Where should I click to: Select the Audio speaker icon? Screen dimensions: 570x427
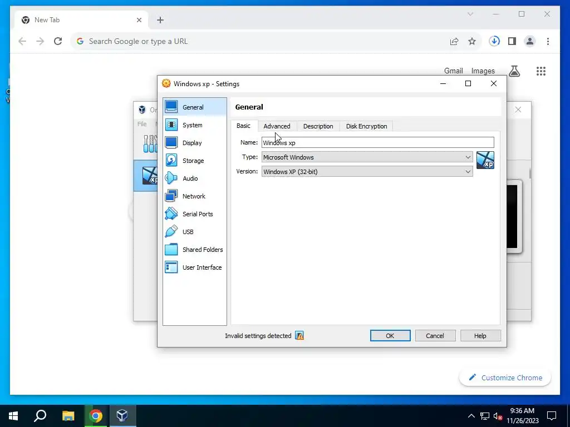coord(171,178)
